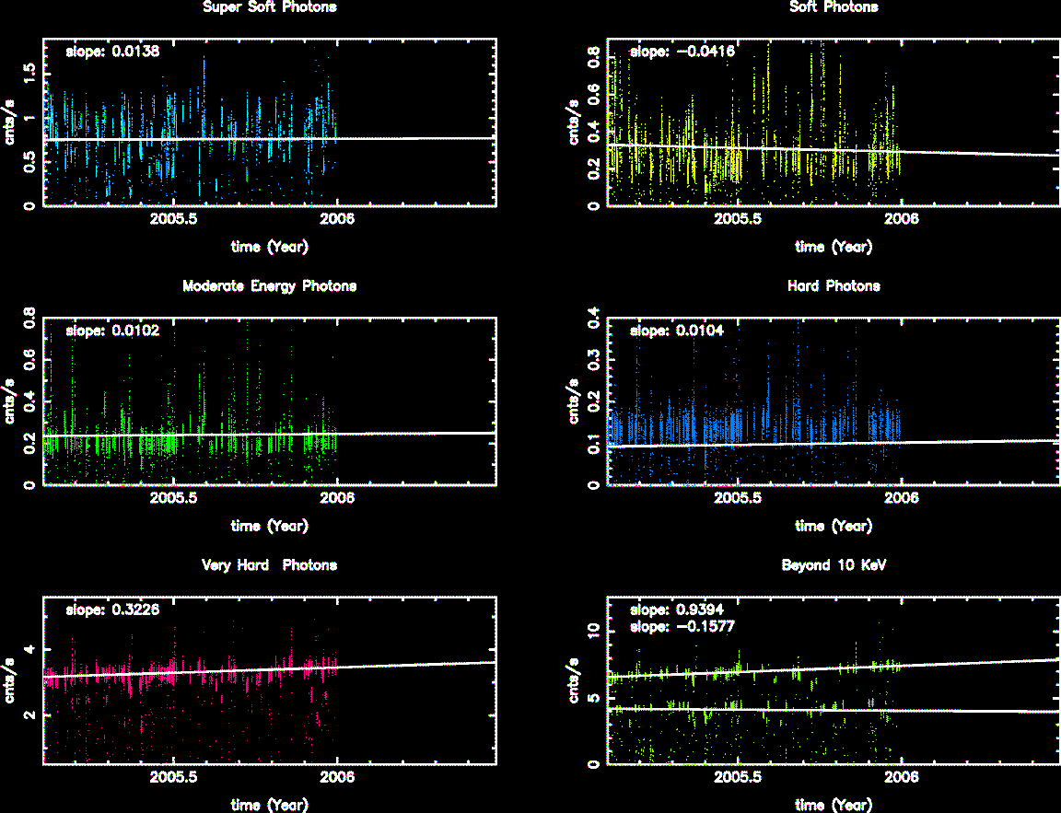This screenshot has height=813, width=1061.
Task: Select the "Beyond 10 KeV" plot title
Action: [834, 565]
